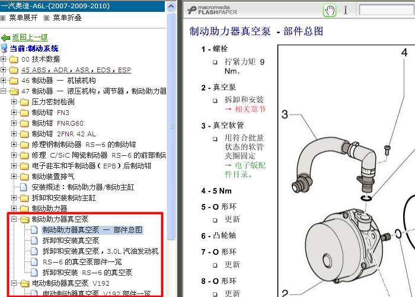Screen dimensions: 415x297
Task: Click folder icon for 电子驻车和手制动器
Action: [24, 166]
